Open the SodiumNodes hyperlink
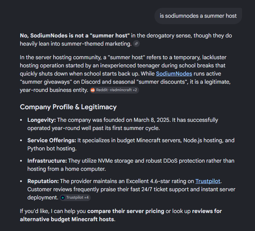 174,74
